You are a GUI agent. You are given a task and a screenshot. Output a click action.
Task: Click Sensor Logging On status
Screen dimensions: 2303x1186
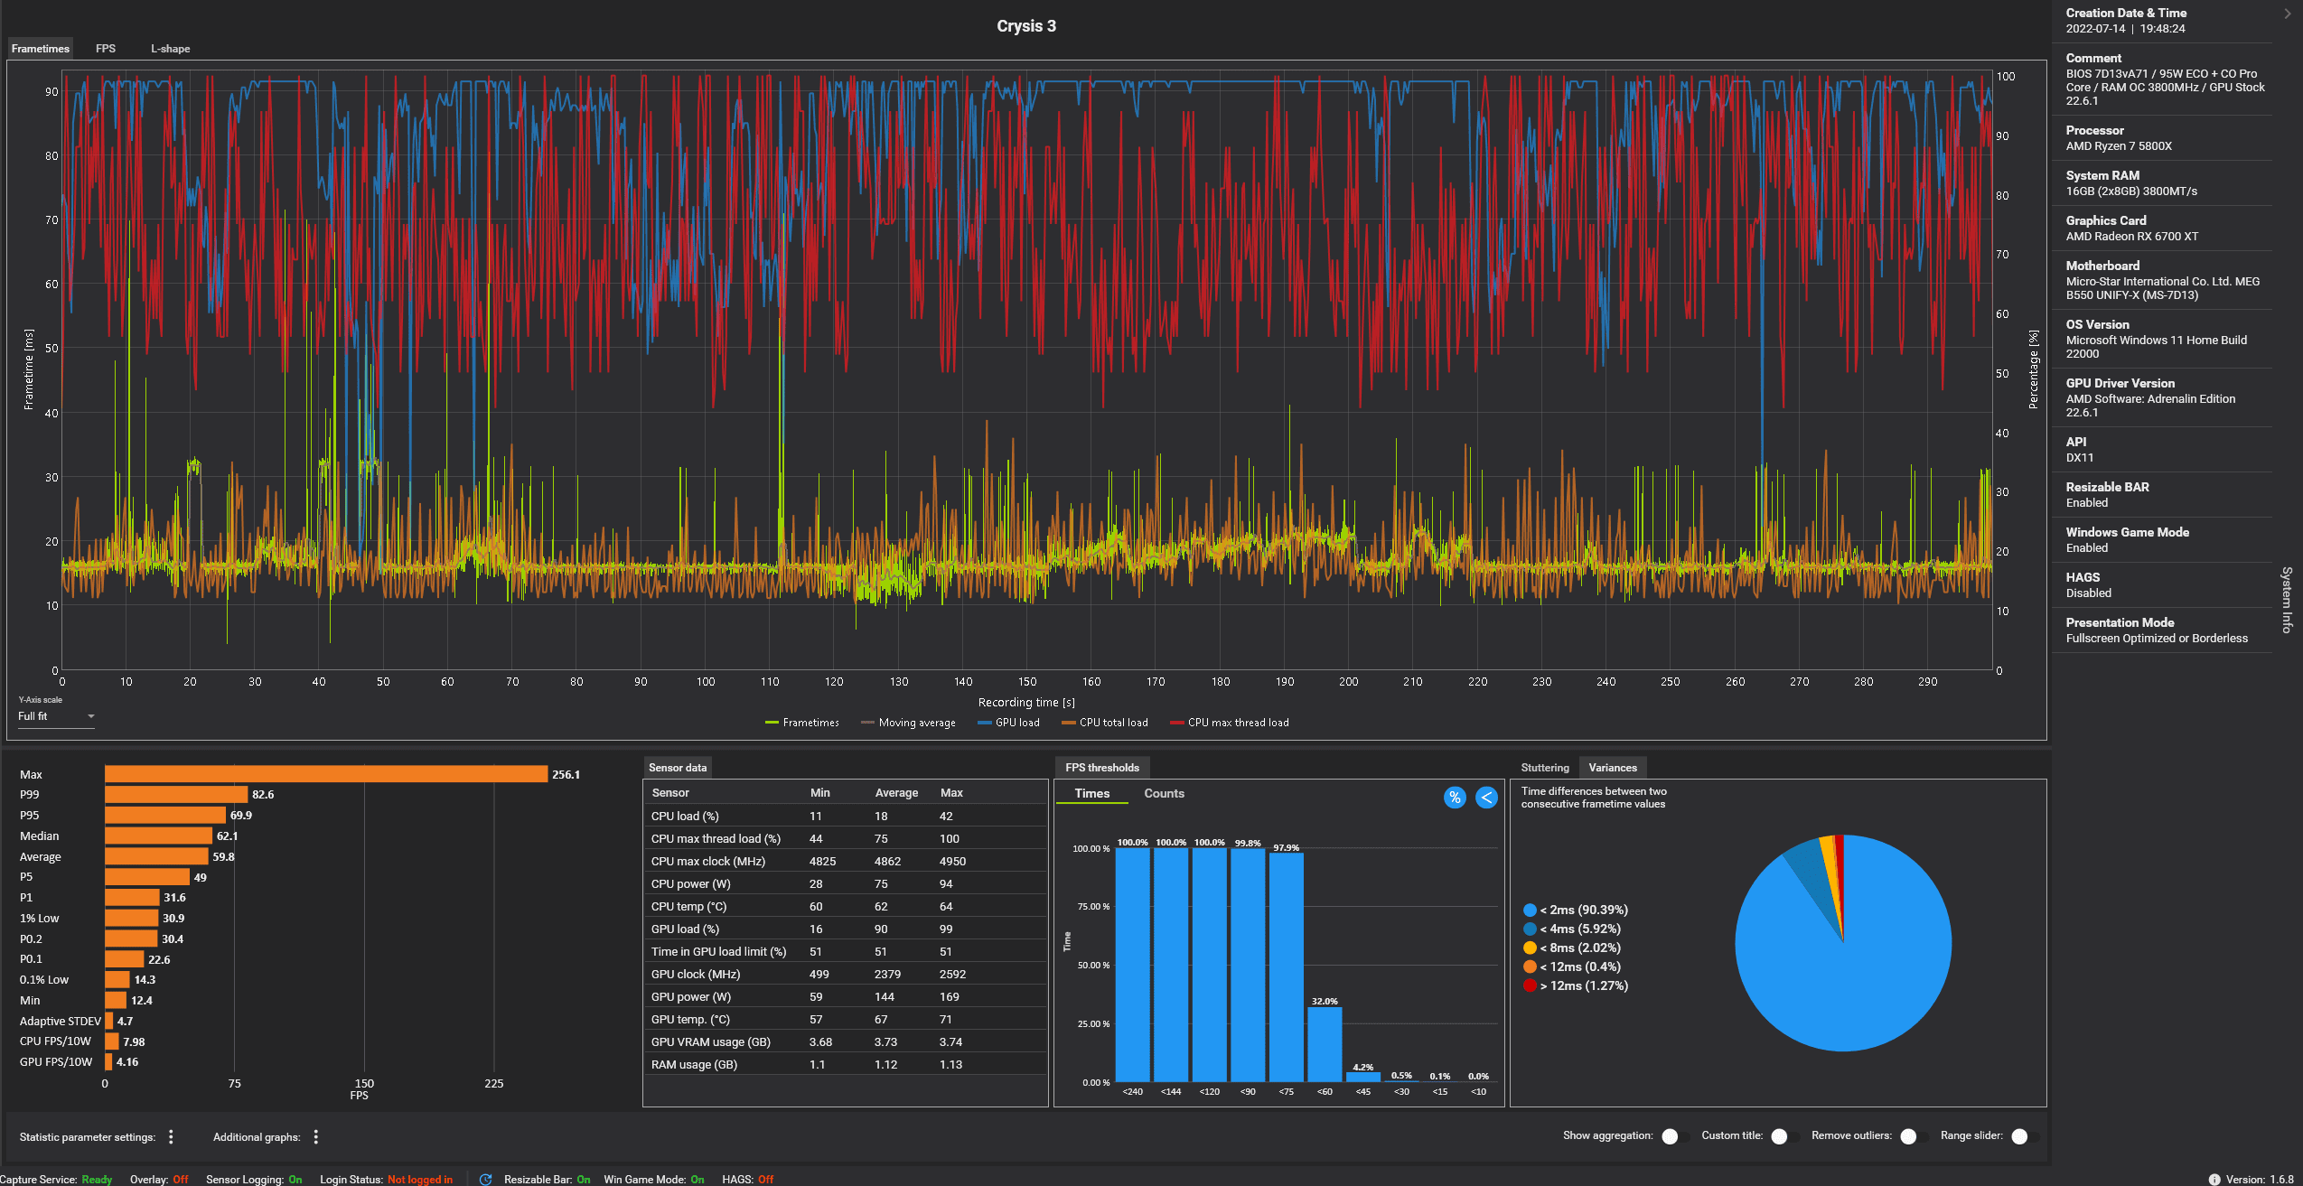[x=254, y=1179]
